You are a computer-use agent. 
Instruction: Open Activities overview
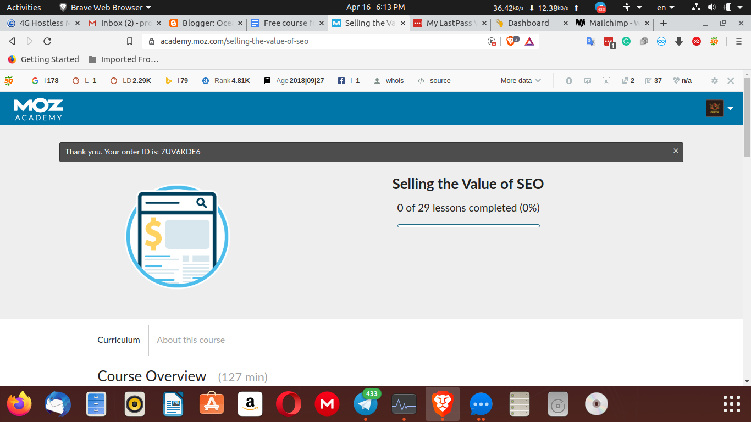click(x=24, y=8)
